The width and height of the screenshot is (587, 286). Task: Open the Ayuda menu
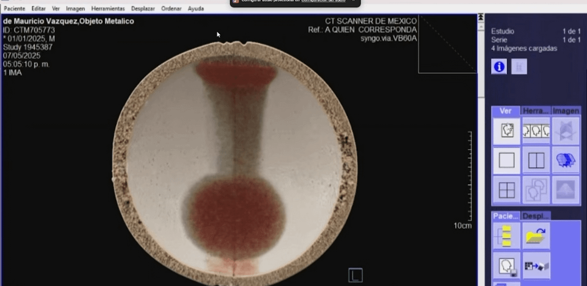[x=196, y=9]
